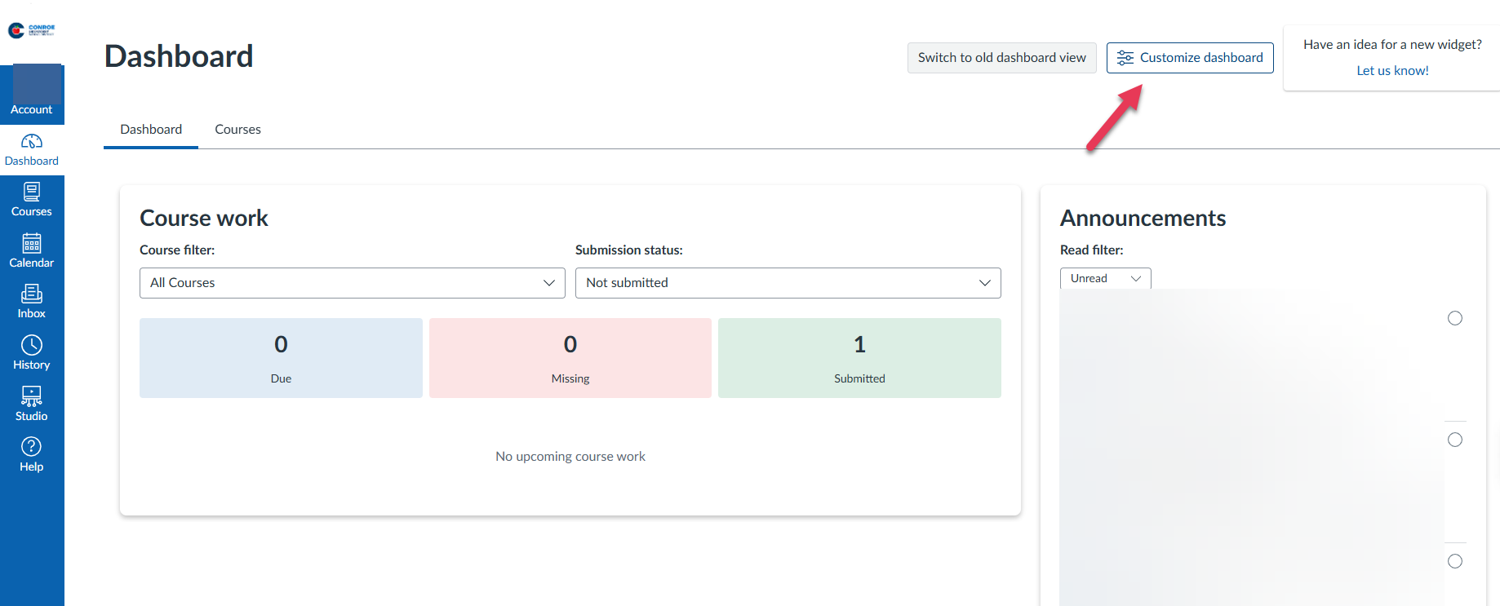Click Switch to old dashboard view
The width and height of the screenshot is (1500, 606).
[1001, 58]
